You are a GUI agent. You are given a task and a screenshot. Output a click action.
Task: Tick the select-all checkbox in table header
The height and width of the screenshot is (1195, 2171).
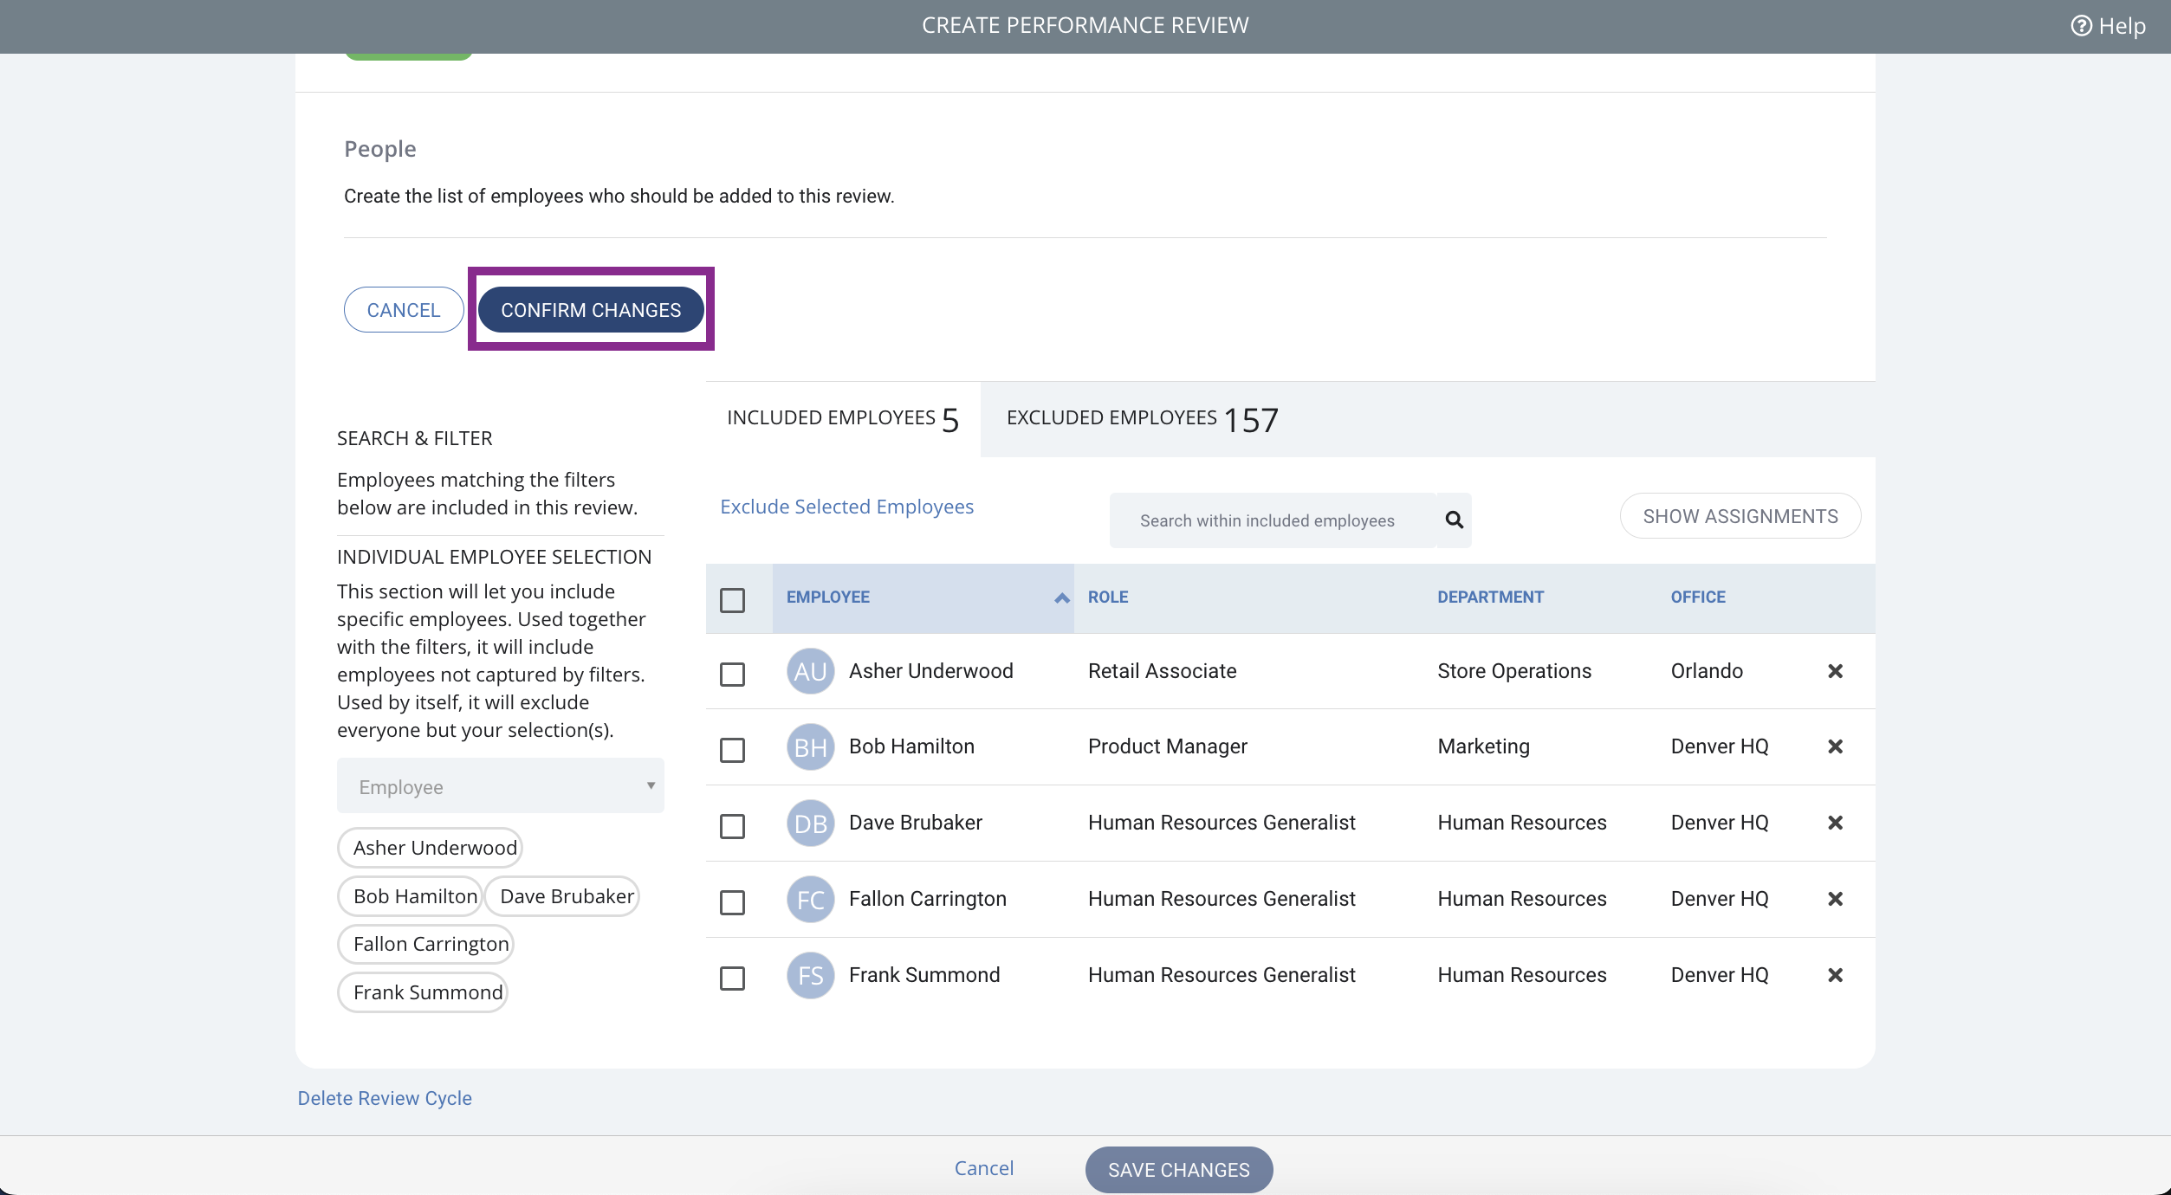[x=732, y=599]
